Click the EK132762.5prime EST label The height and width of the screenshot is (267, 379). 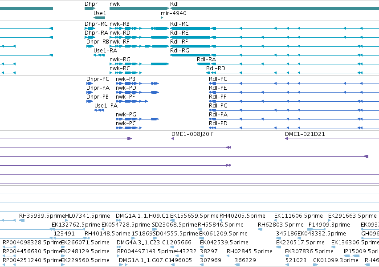point(76,225)
